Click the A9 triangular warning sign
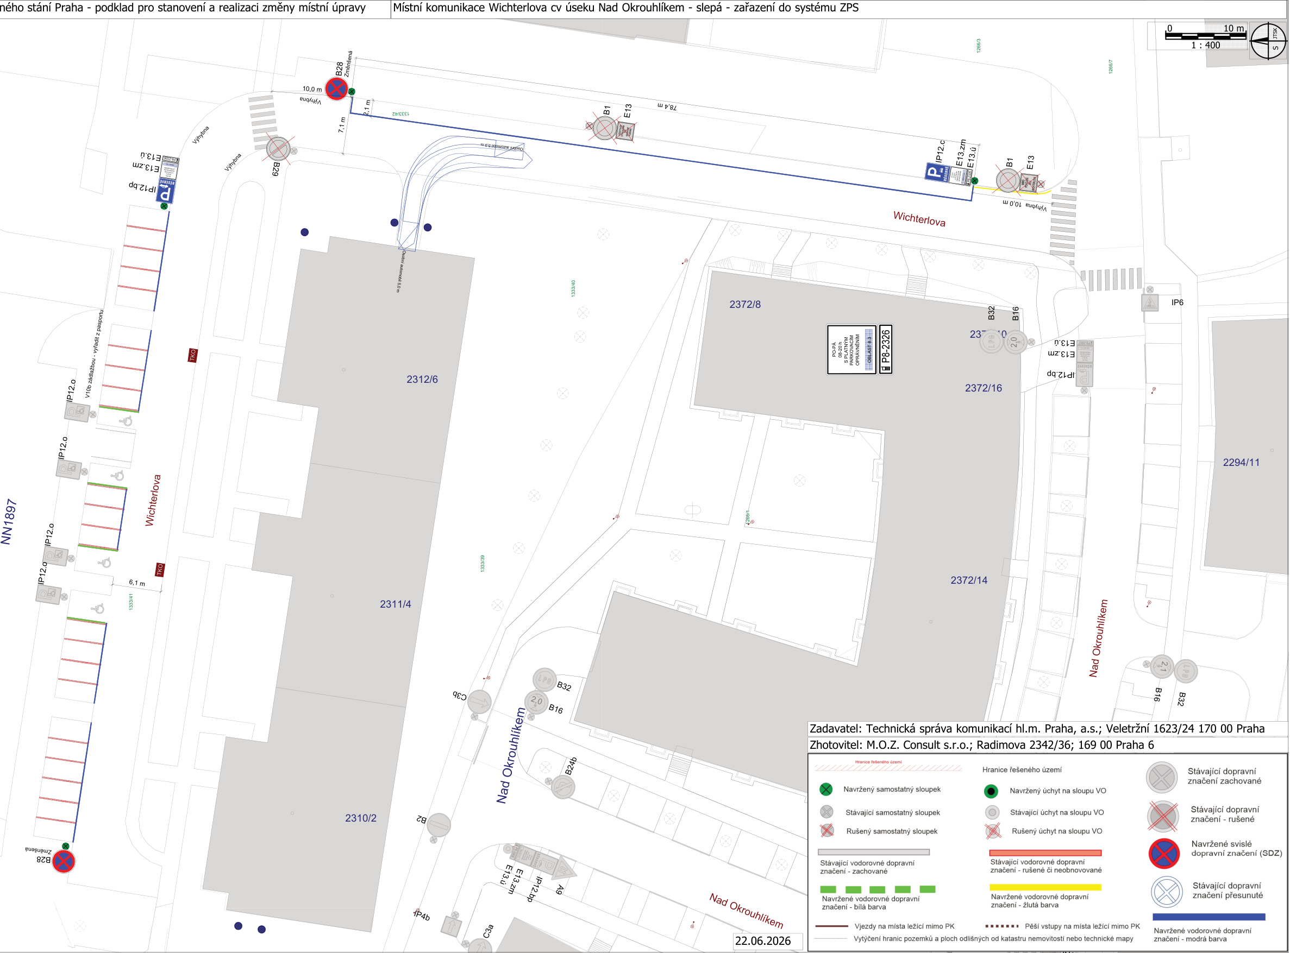The height and width of the screenshot is (953, 1290). (565, 869)
